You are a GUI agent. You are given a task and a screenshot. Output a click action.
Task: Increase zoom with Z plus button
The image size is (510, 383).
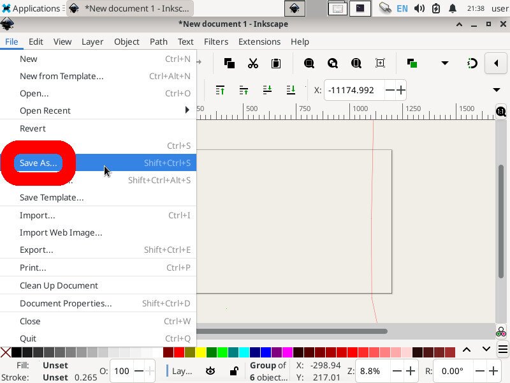coord(411,371)
